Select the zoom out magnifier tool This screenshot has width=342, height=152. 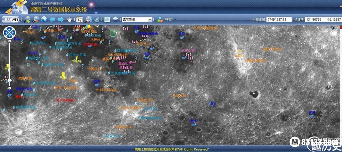[x=36, y=20]
